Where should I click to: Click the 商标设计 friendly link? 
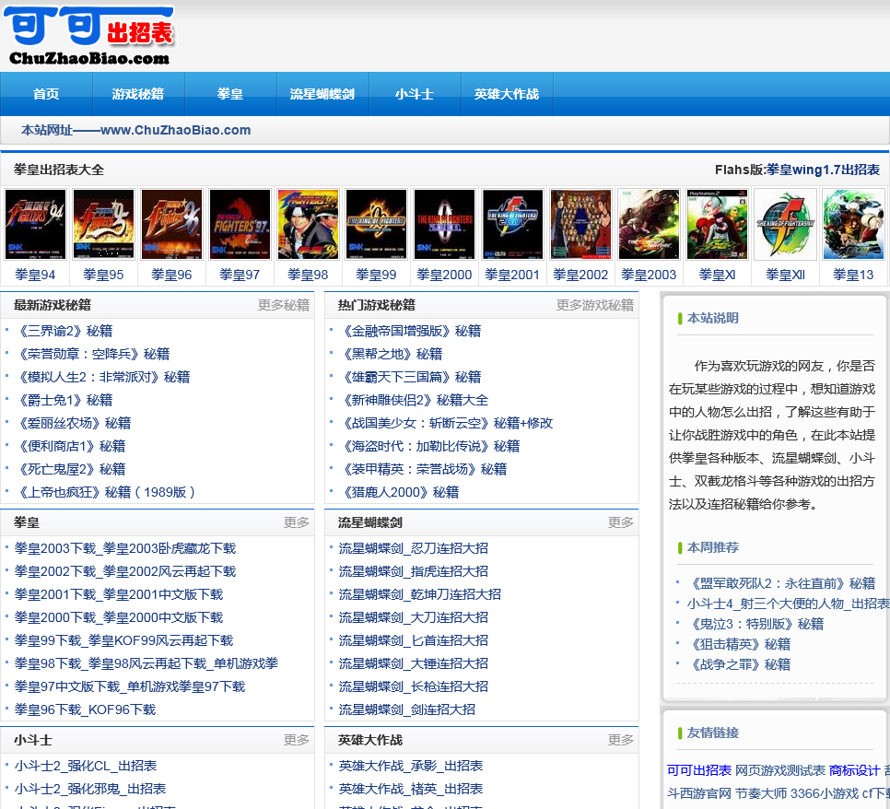click(x=854, y=770)
